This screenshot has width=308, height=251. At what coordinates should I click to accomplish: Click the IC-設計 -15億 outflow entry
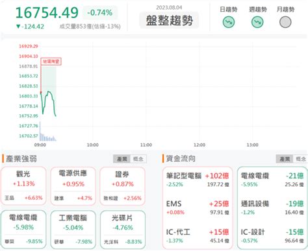pyautogui.click(x=272, y=236)
